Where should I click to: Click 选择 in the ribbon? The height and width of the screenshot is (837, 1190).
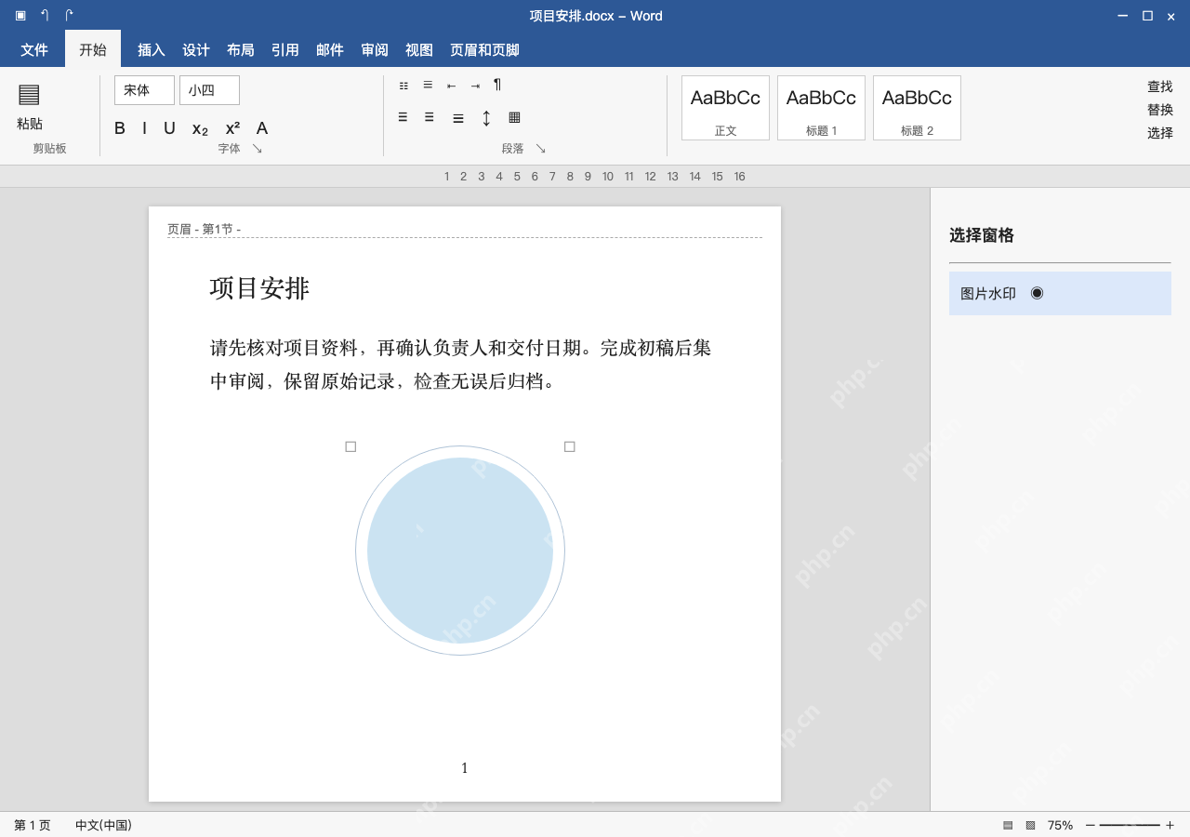pyautogui.click(x=1160, y=133)
